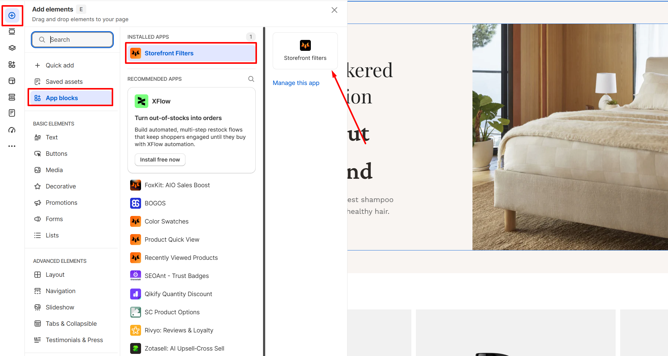Click the Add elements plus icon
This screenshot has width=668, height=356.
tap(12, 15)
